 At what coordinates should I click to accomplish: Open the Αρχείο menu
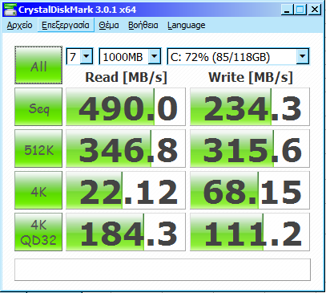click(x=19, y=25)
